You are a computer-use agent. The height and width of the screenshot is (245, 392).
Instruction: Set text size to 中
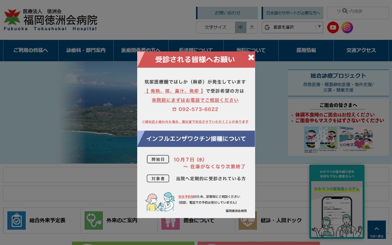(x=241, y=27)
